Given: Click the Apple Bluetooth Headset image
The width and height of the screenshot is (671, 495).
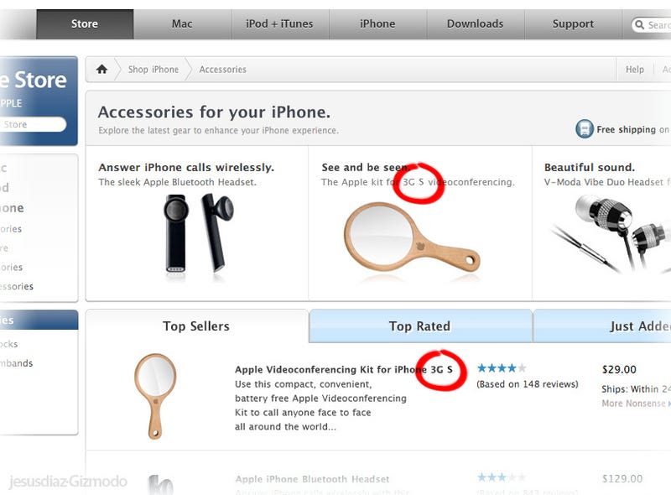Looking at the screenshot, I should (x=199, y=234).
